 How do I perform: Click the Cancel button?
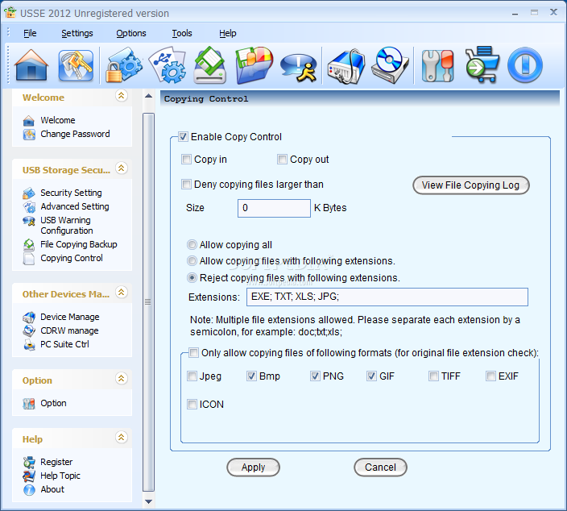(380, 467)
